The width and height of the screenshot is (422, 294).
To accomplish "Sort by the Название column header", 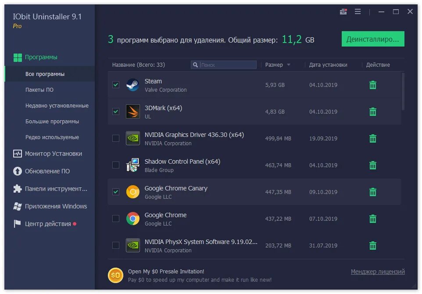I will 139,65.
